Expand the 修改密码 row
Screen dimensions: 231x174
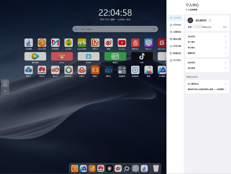click(x=207, y=62)
